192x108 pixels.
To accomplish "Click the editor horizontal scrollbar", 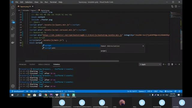I will (x=72, y=61).
